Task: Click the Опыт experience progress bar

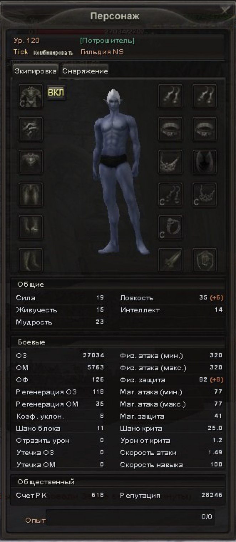Action: 130,517
